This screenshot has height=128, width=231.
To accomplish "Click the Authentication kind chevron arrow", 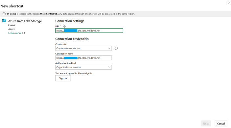I will click(x=109, y=67).
